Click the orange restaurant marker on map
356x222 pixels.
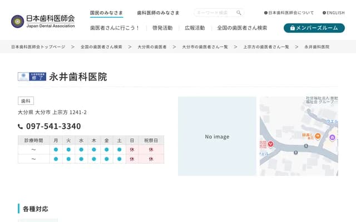317,136
